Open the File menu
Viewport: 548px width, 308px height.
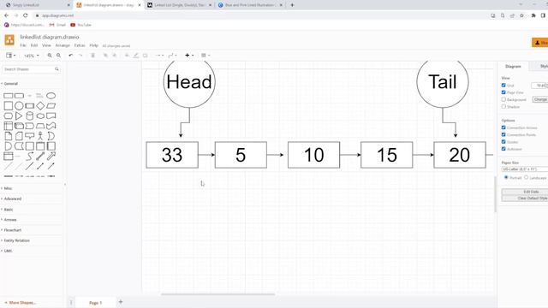coord(23,45)
